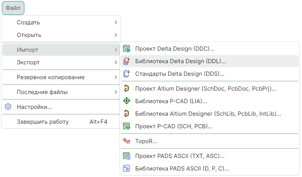Click the gear icon next to Настройки
Image resolution: width=302 pixels, height=177 pixels.
pyautogui.click(x=8, y=107)
